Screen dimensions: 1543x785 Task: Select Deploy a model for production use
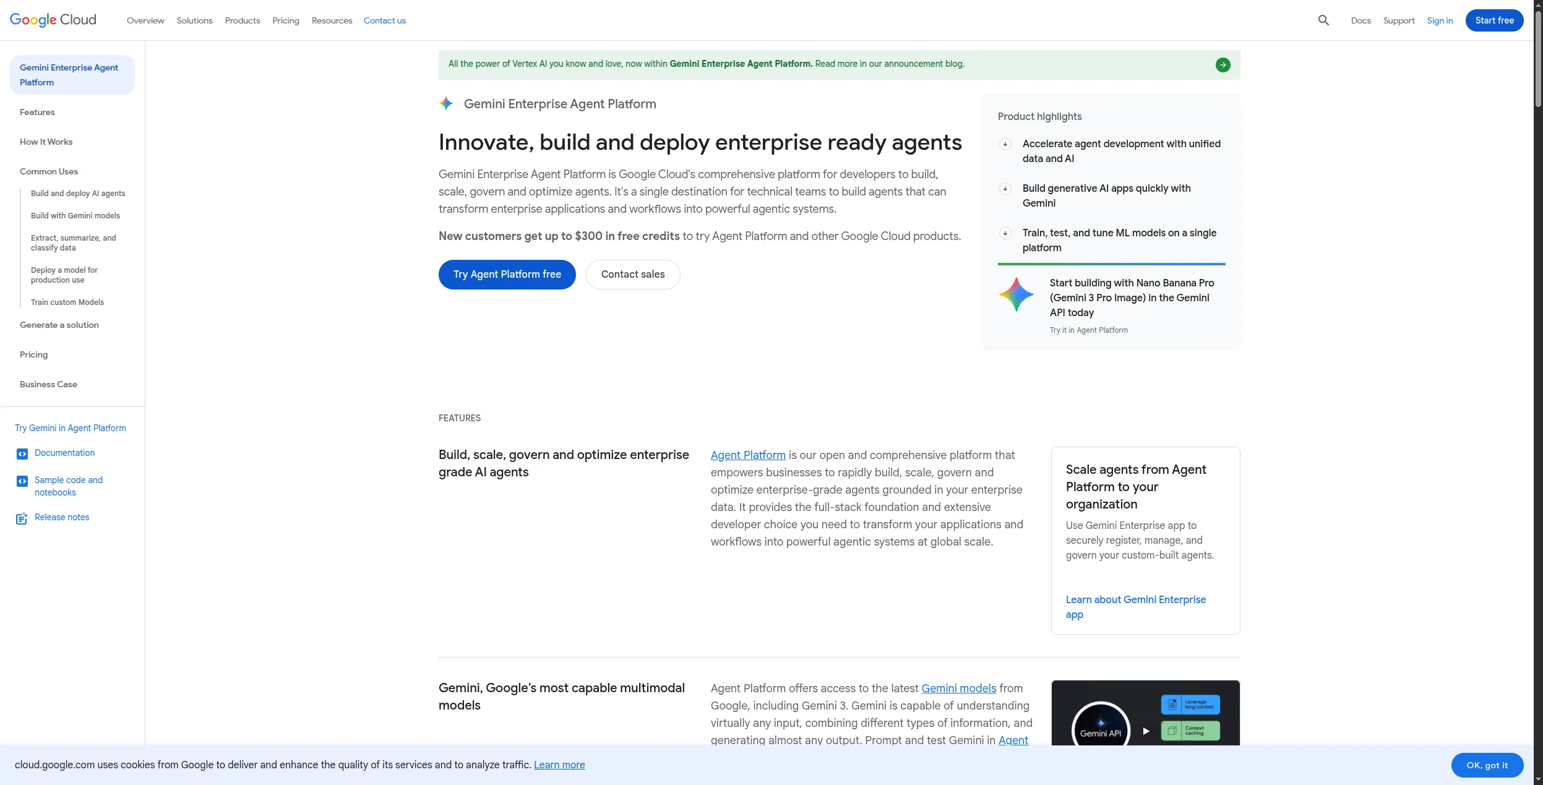(x=64, y=275)
